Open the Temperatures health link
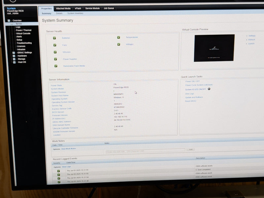The width and height of the screenshot is (264, 198). (132, 37)
